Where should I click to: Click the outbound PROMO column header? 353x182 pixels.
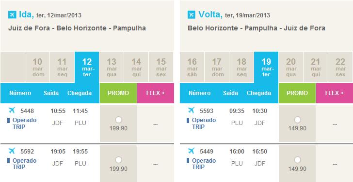(118, 93)
